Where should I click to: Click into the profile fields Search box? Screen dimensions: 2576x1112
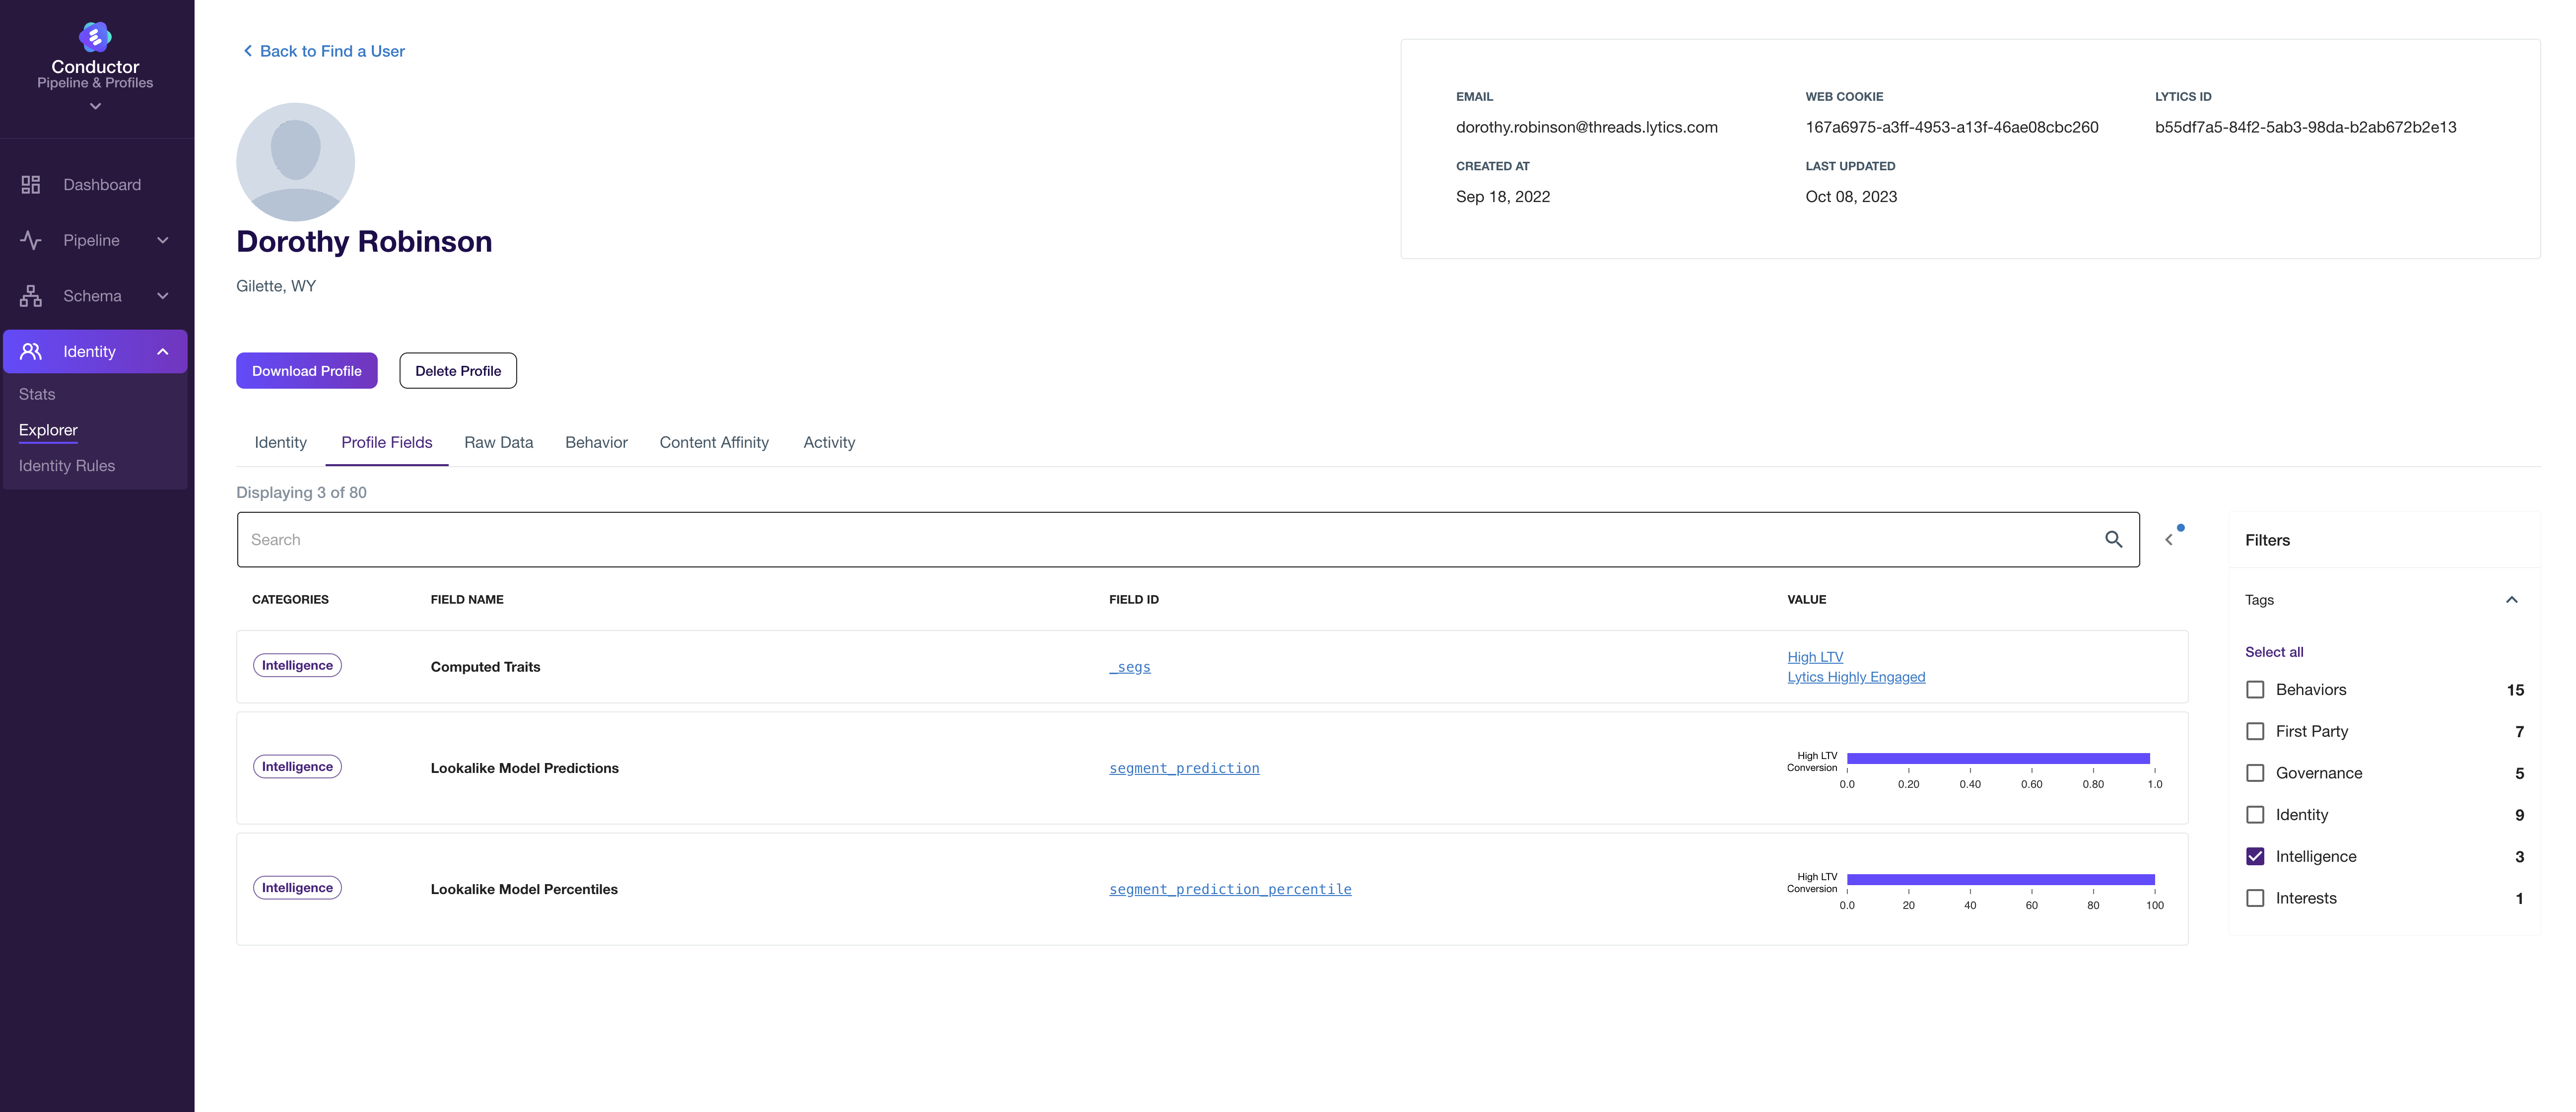(1188, 539)
